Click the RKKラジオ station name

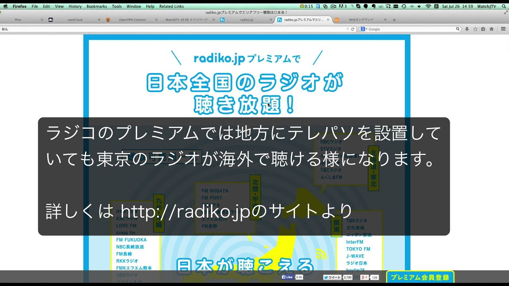127,261
